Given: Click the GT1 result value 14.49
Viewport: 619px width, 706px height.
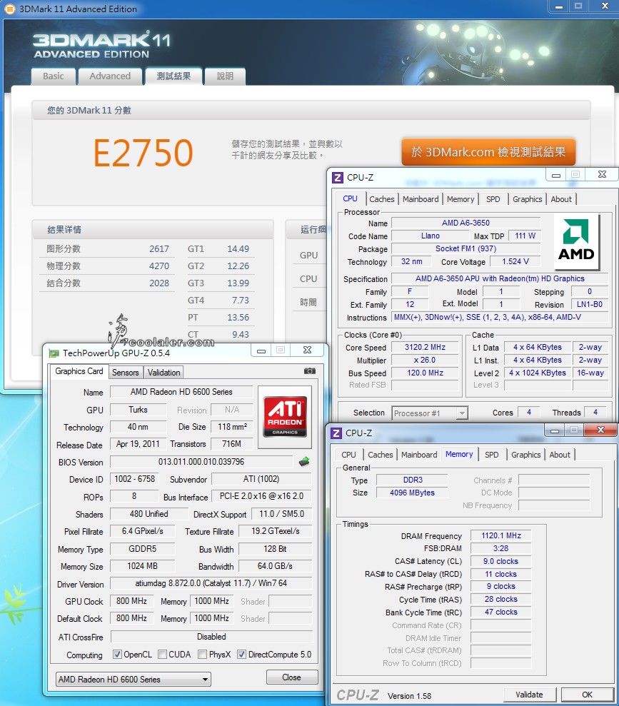Looking at the screenshot, I should [238, 248].
